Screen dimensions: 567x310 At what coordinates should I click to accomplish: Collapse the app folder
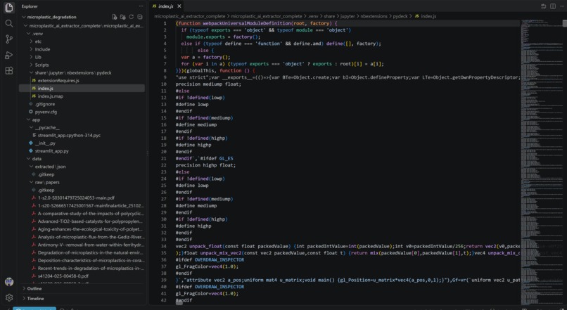point(28,120)
